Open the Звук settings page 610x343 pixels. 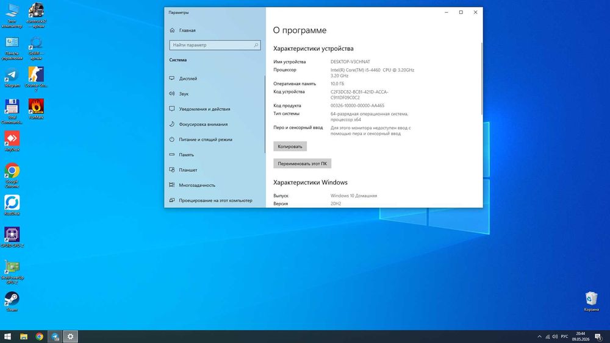point(215,94)
